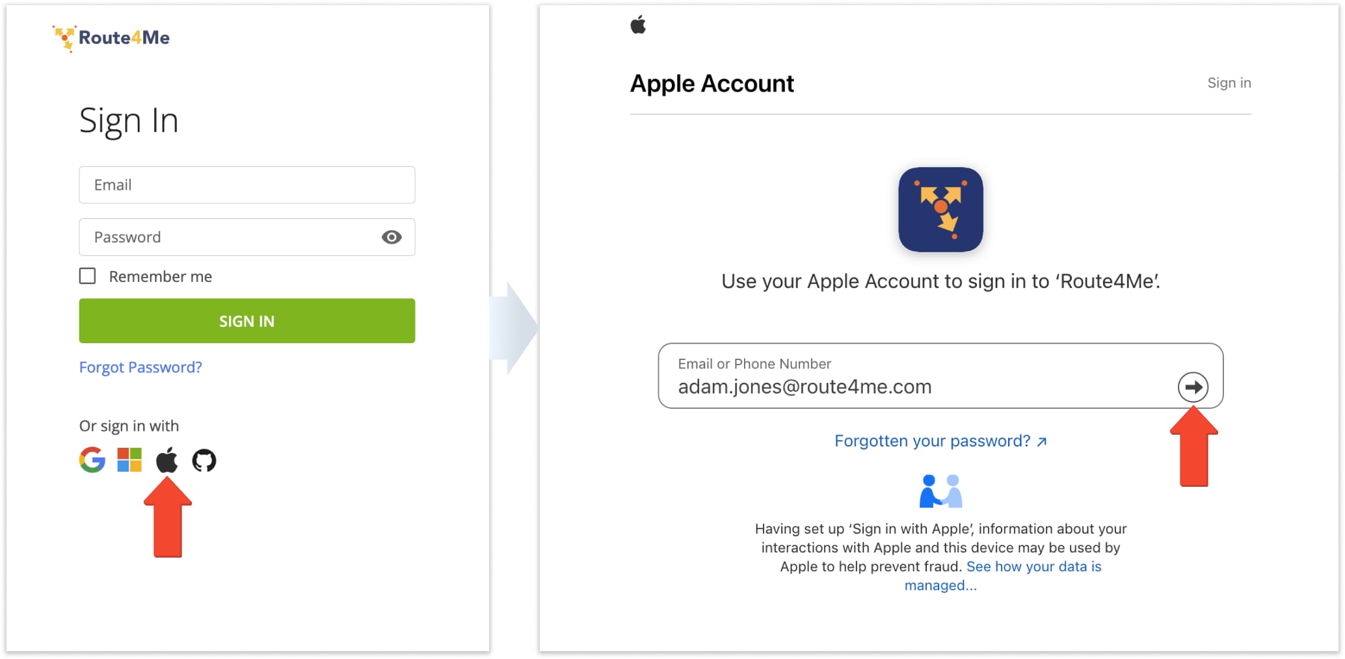This screenshot has height=659, width=1345.
Task: Click See how your data is managed link
Action: 1033,567
